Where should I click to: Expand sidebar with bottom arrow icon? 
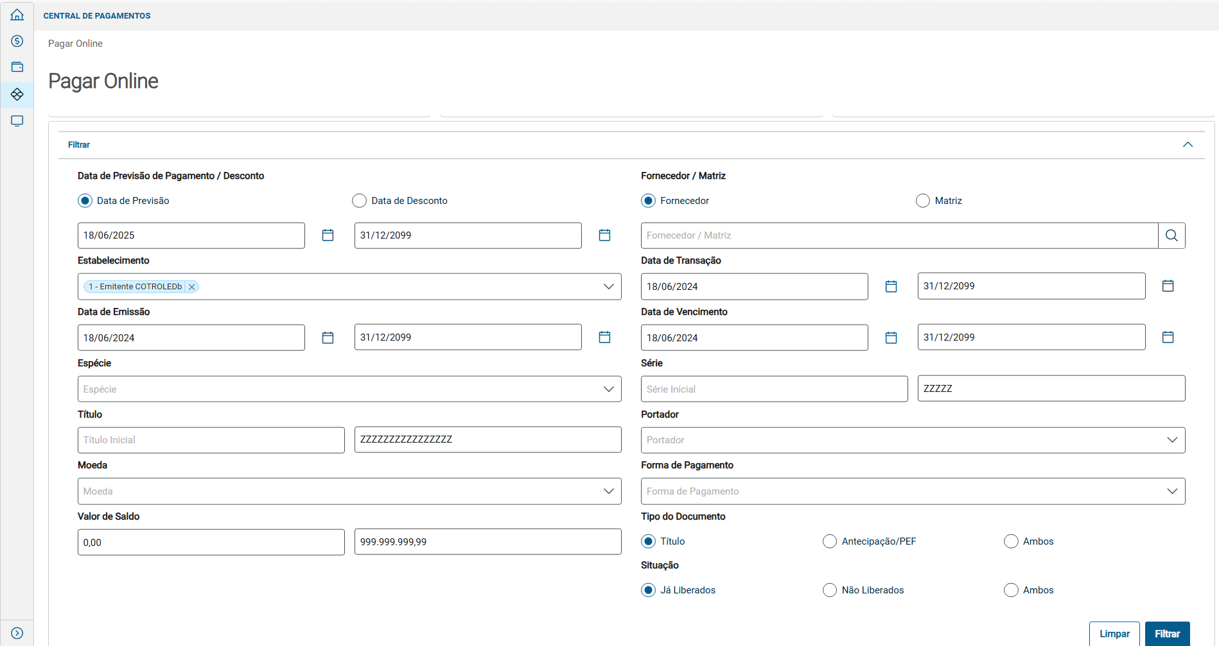(17, 633)
